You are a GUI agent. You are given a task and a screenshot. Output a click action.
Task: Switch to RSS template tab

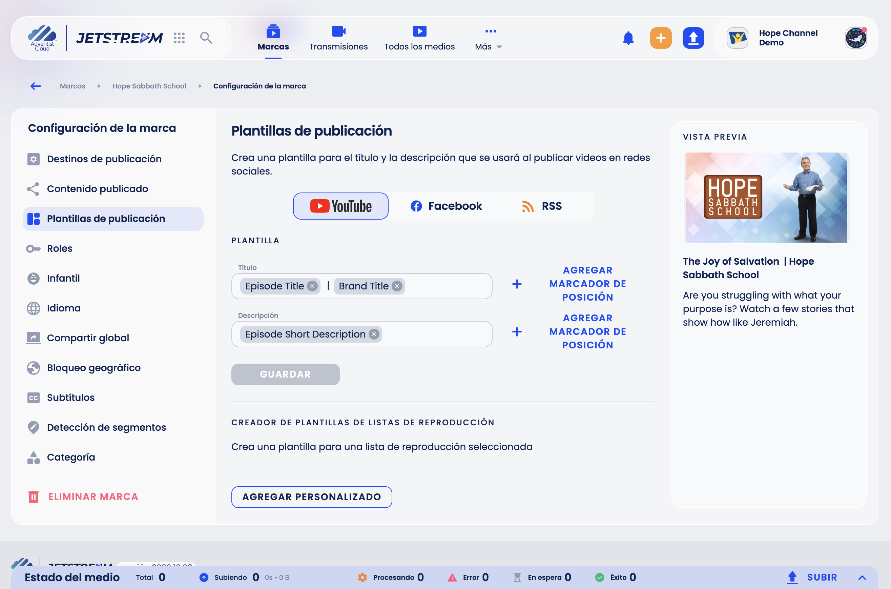pyautogui.click(x=542, y=206)
